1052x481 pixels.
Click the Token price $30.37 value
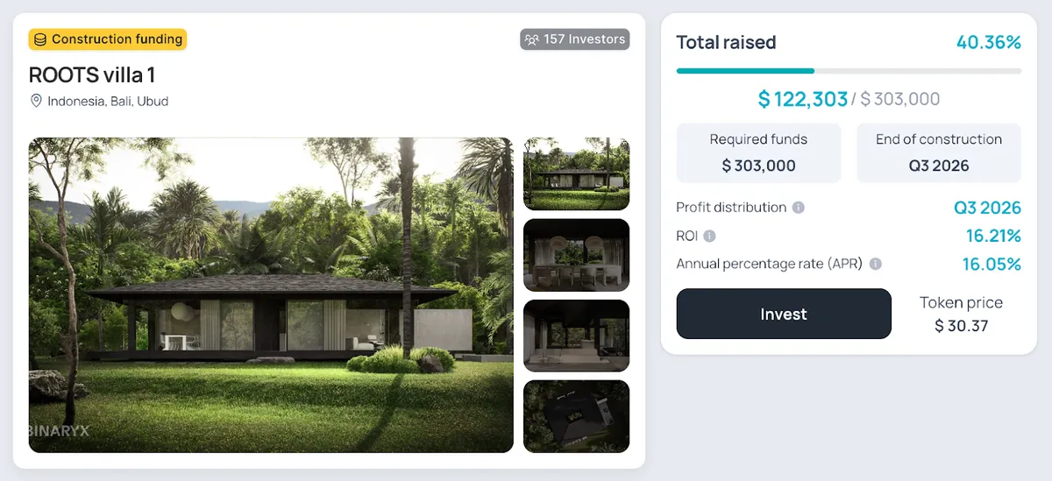pyautogui.click(x=961, y=326)
